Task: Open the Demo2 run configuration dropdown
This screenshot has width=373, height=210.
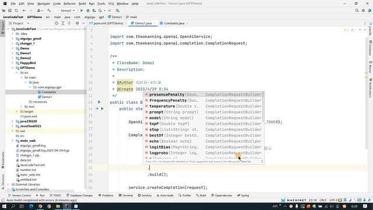Action: 66,10
